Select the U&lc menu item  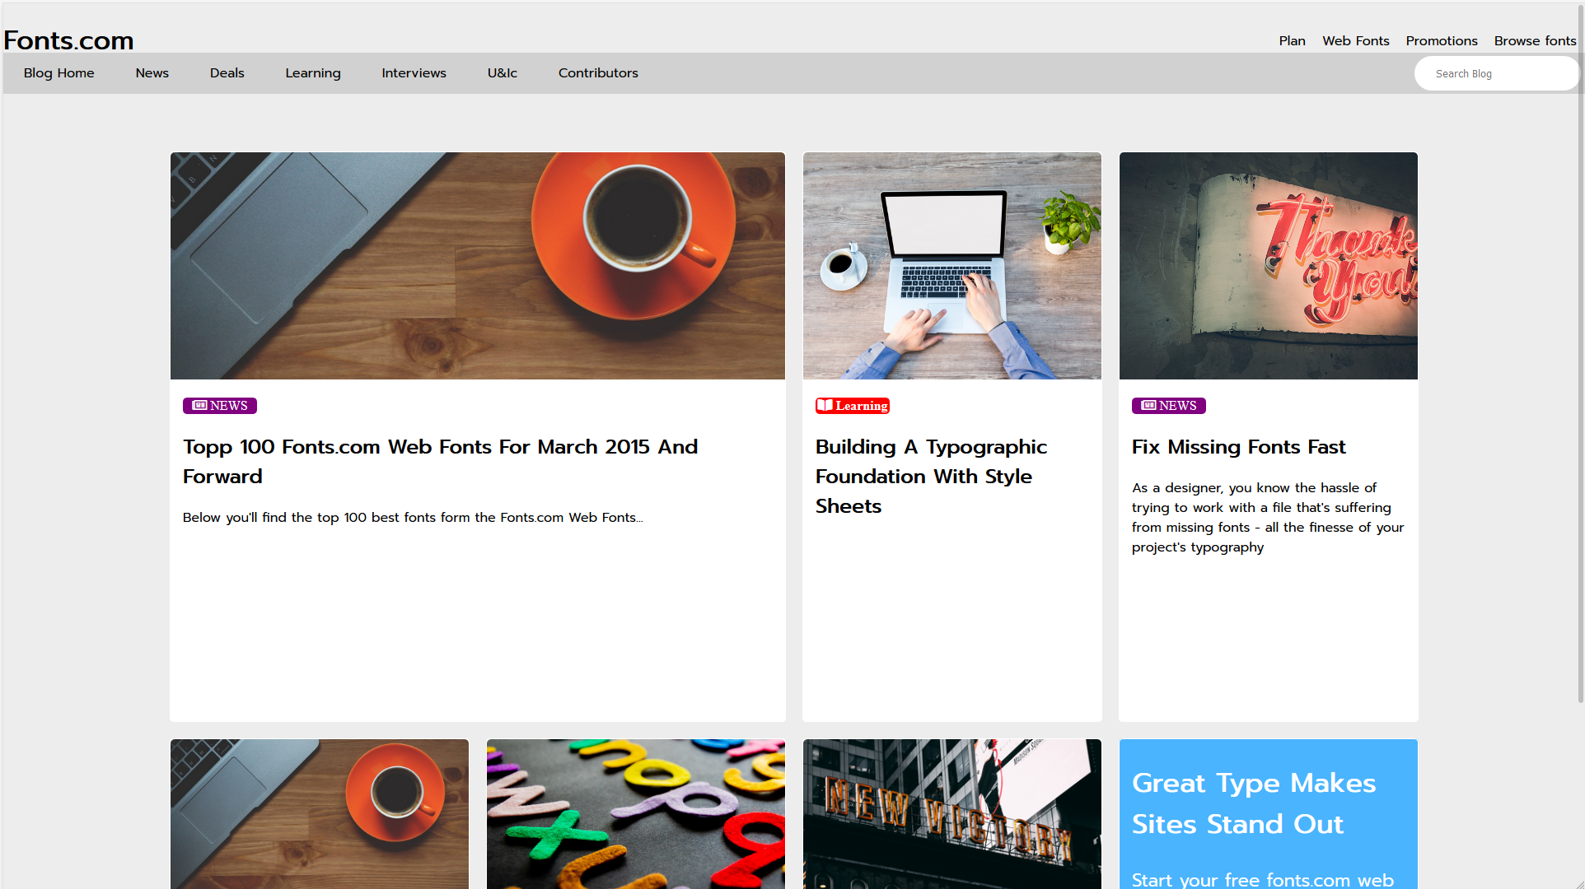click(502, 73)
